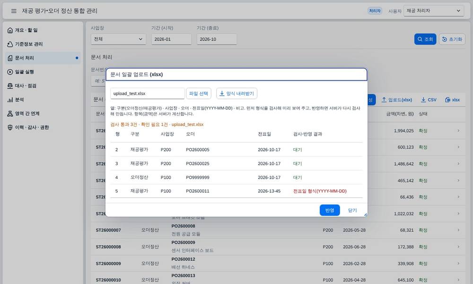Click the 반영 button in dialog
The image size is (473, 284).
(x=329, y=210)
